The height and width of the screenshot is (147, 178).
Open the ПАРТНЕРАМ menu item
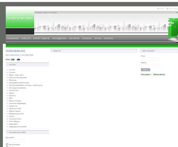click(x=74, y=38)
